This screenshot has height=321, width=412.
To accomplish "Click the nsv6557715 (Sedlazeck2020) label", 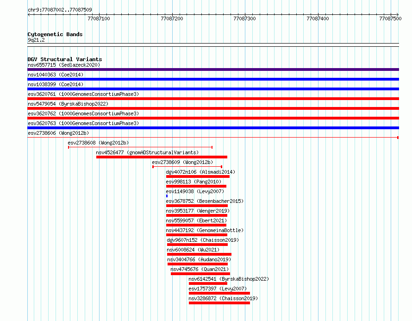I will (64, 65).
